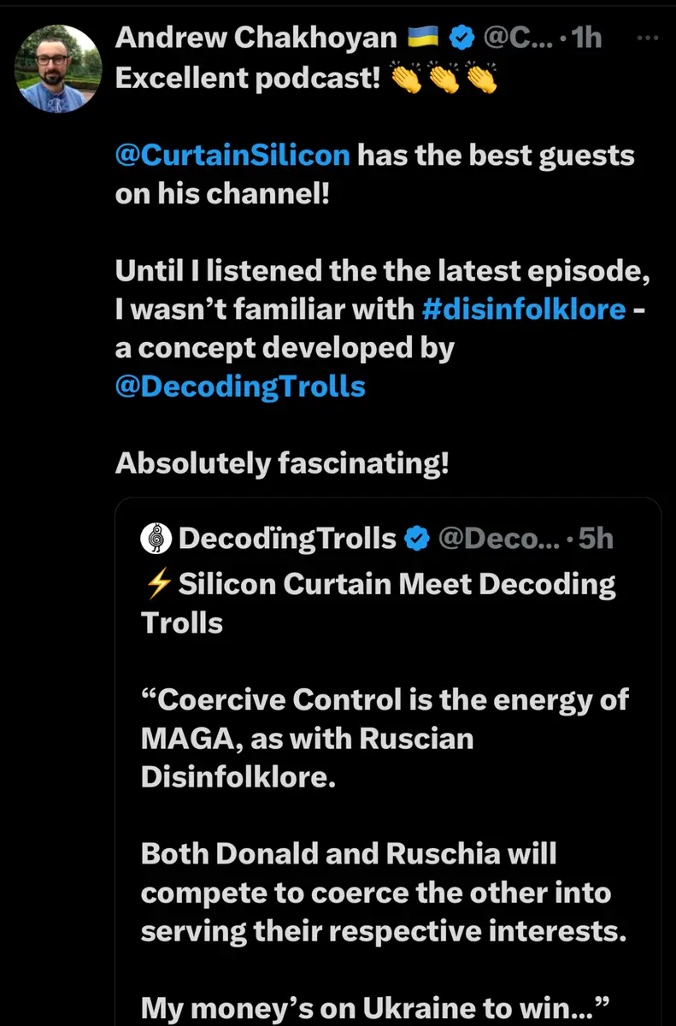The image size is (676, 1026).
Task: Click Andrew Chakhoyan's profile photo
Action: (59, 68)
